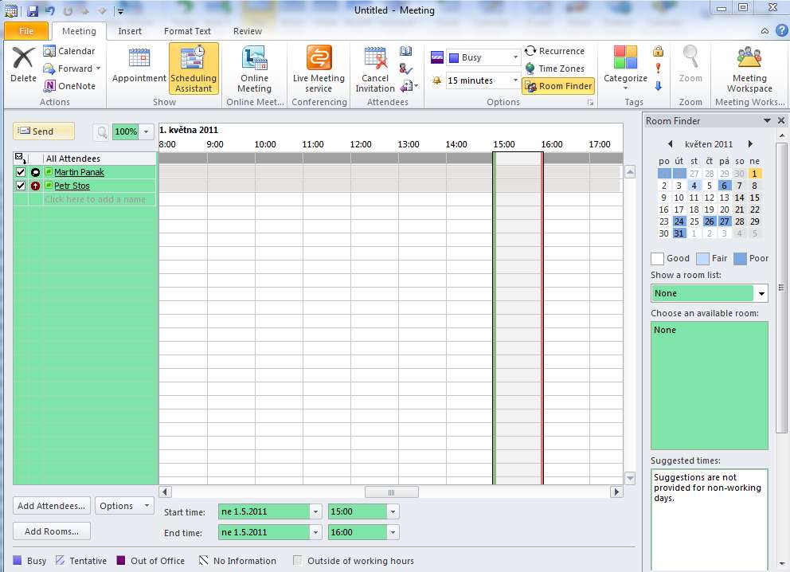Screen dimensions: 790x572
Task: Send meeting to OneNote
Action: tap(69, 86)
